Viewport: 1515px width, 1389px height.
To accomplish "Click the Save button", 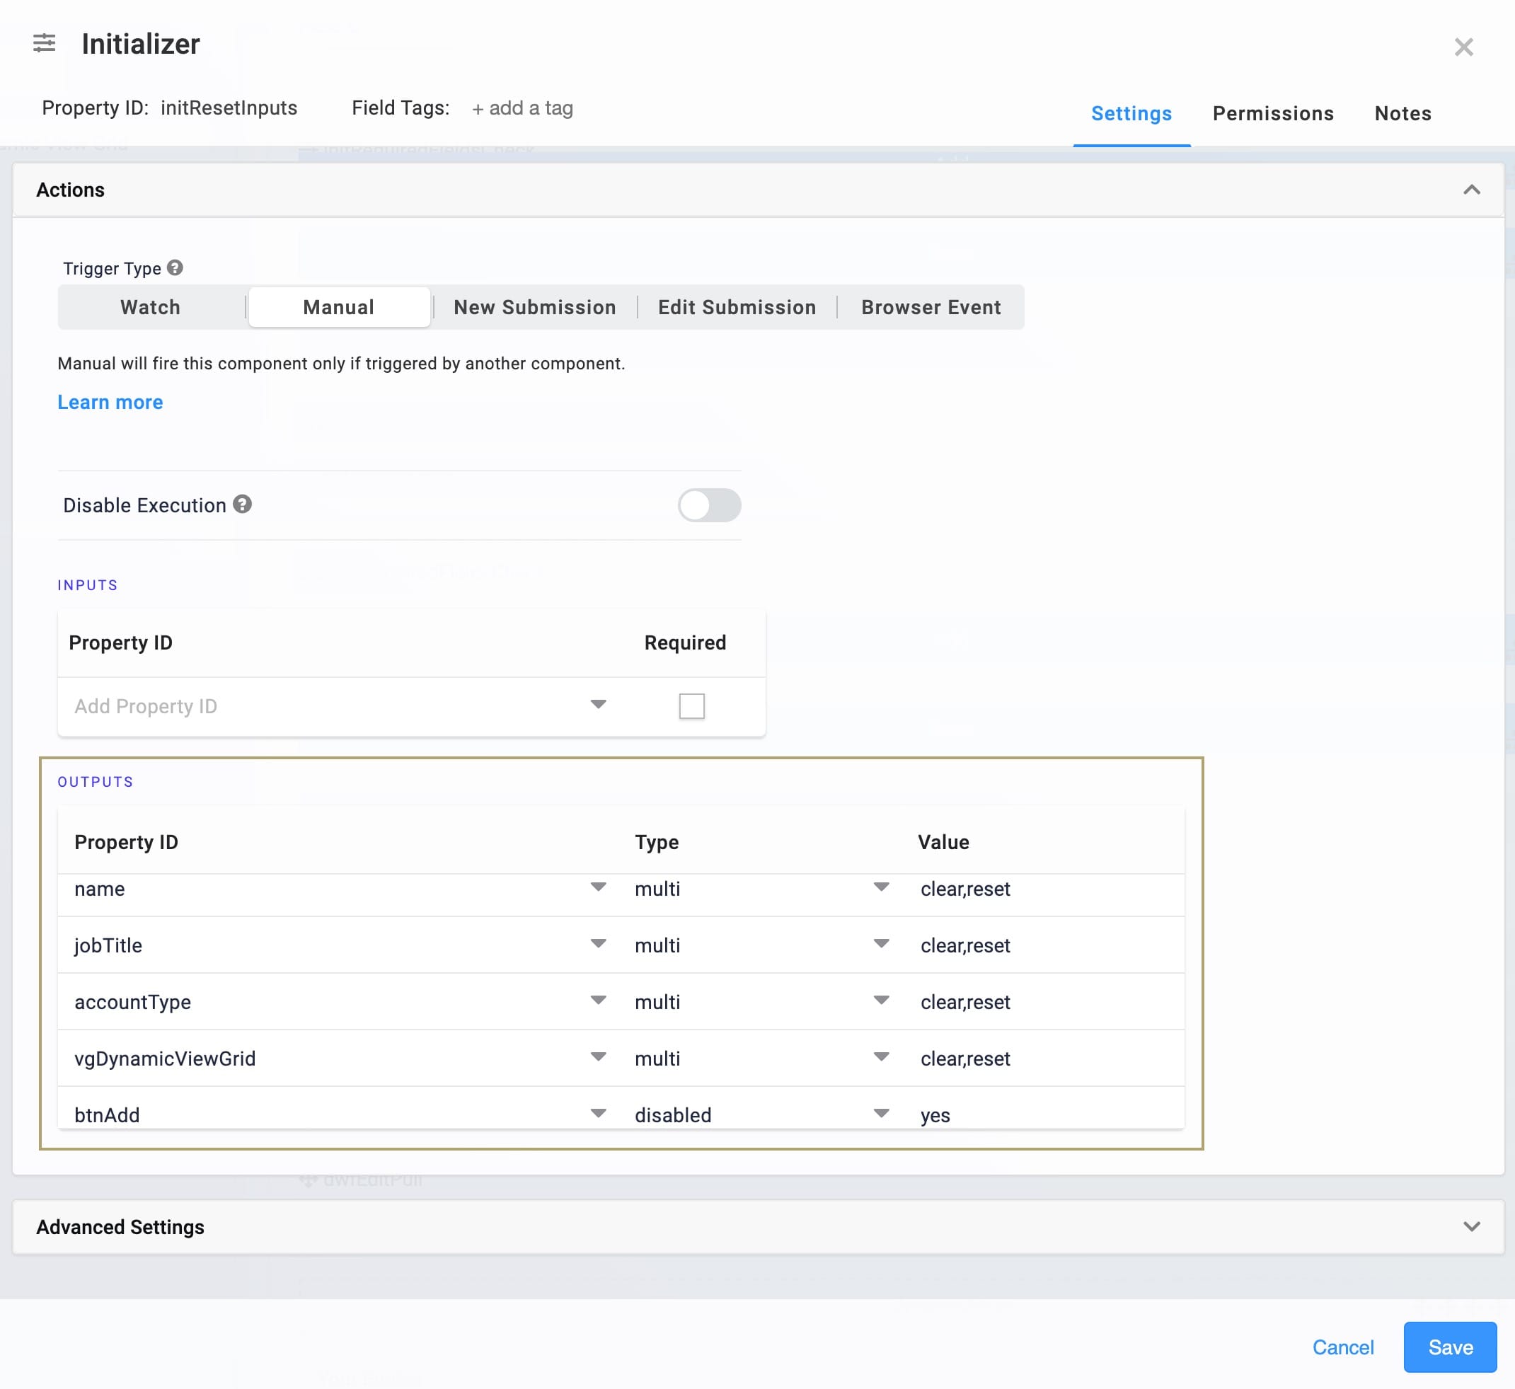I will [1450, 1347].
